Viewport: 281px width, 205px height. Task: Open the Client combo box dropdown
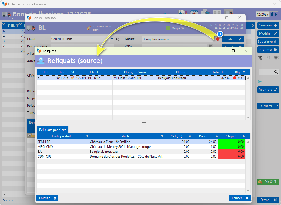[112, 39]
